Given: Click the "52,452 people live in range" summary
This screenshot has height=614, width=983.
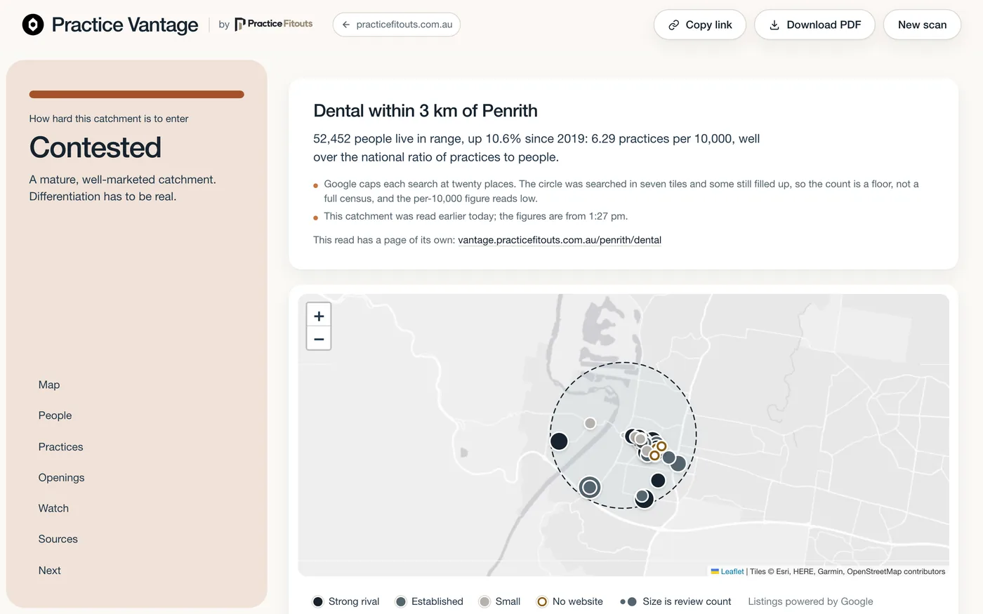Looking at the screenshot, I should 536,148.
